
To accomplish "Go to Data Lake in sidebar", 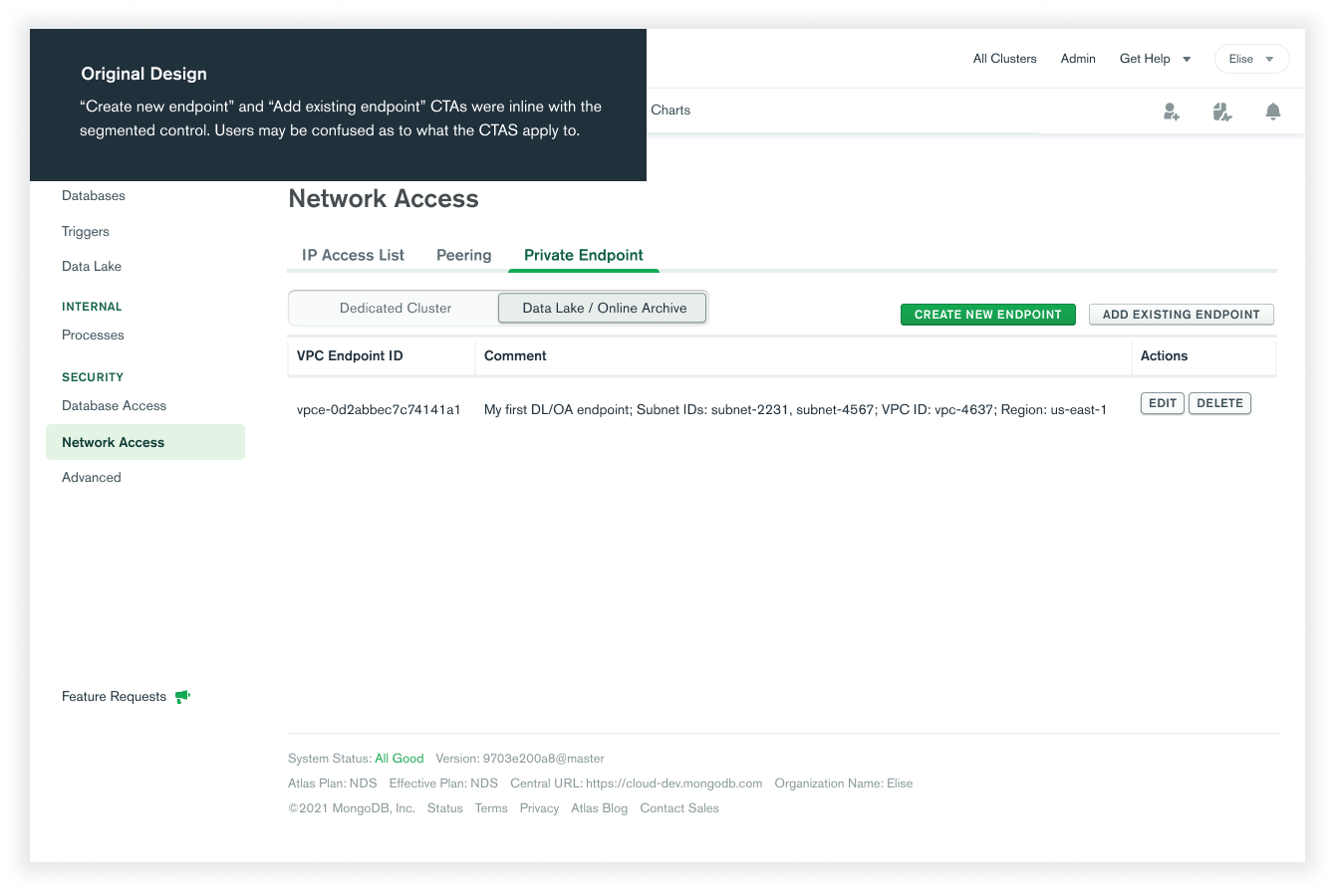I will [x=92, y=267].
